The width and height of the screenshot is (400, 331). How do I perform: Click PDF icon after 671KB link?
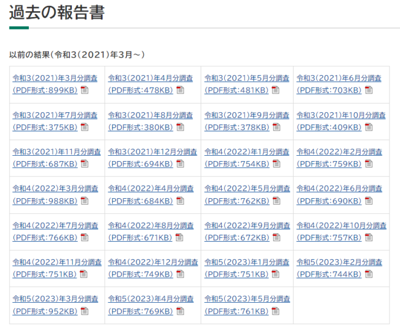tap(179, 238)
